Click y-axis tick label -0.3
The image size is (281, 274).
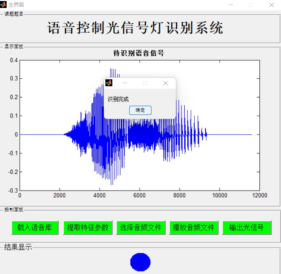click(x=13, y=191)
